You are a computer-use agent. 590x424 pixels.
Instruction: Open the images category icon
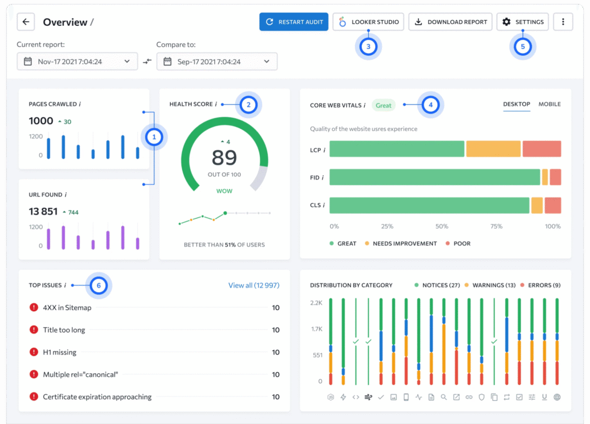click(x=394, y=397)
